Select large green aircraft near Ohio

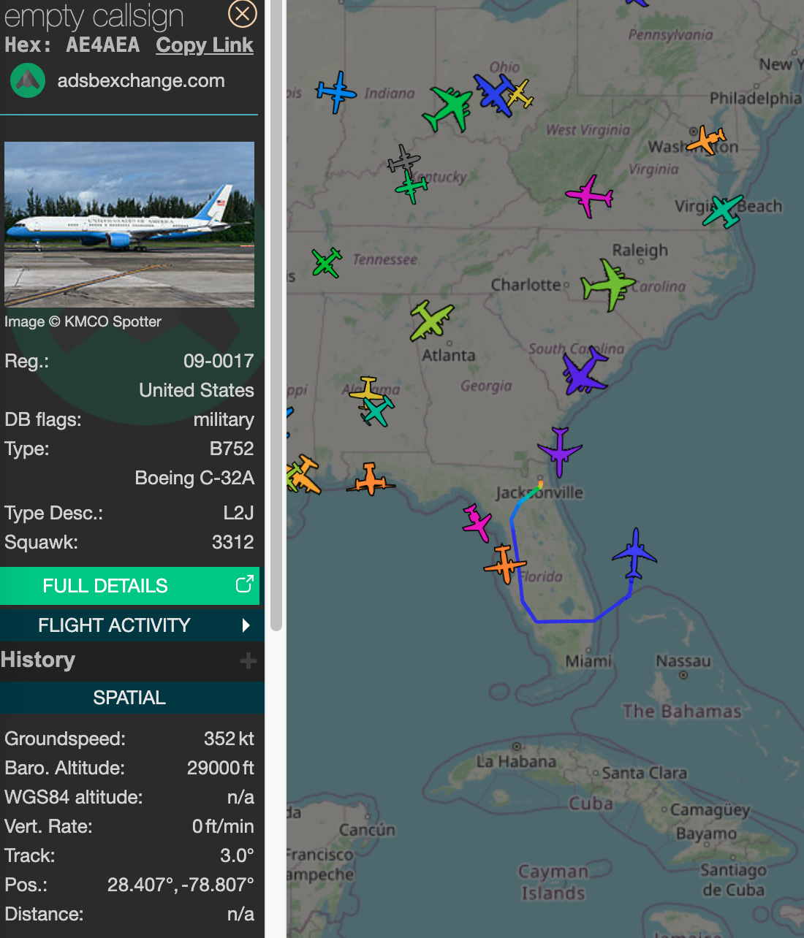(448, 109)
